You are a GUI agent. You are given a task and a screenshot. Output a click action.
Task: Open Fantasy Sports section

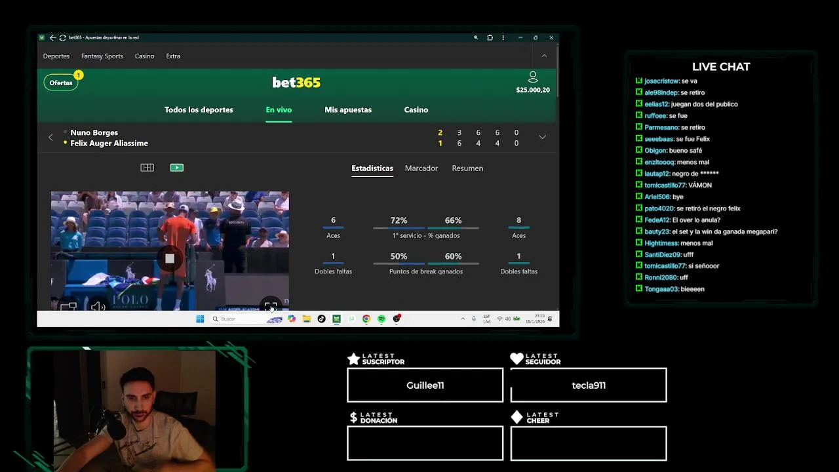tap(102, 56)
